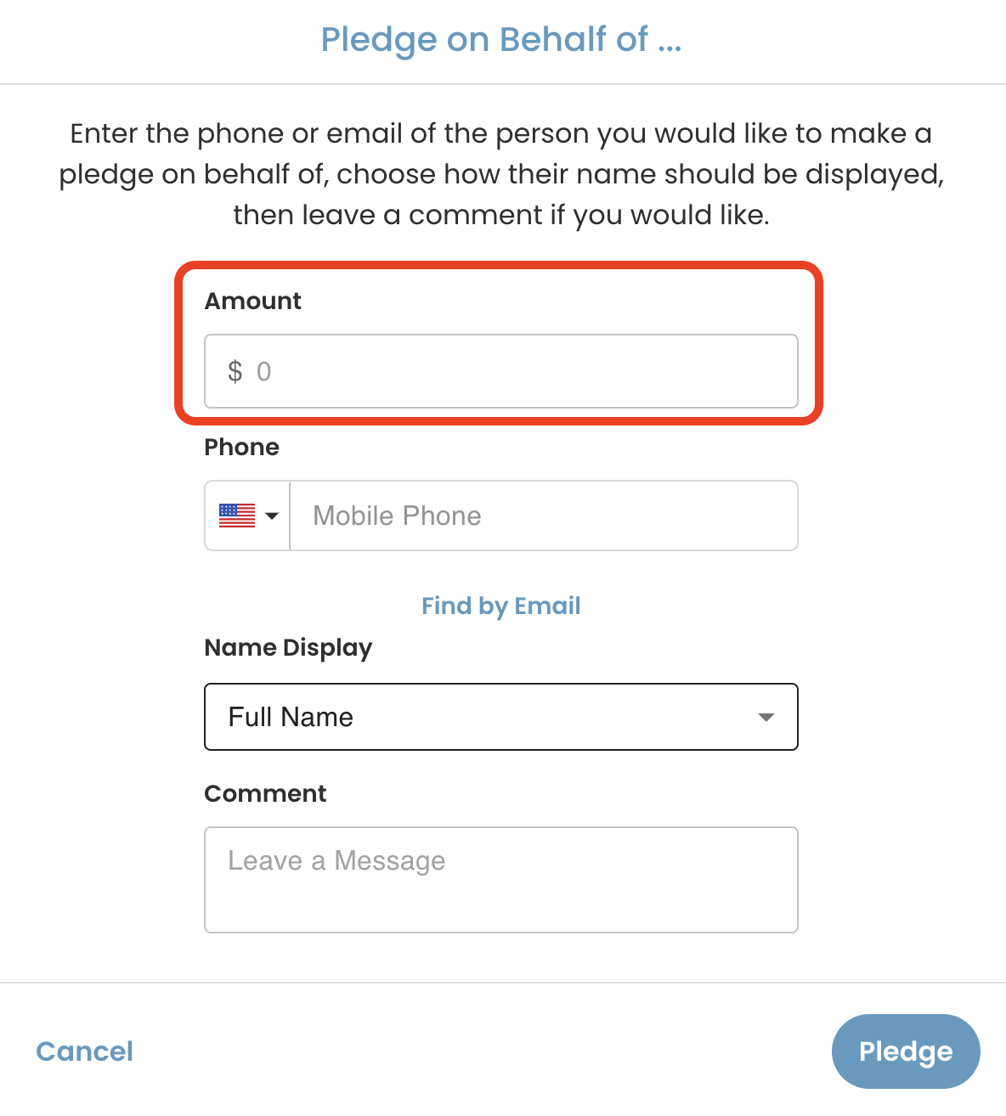The height and width of the screenshot is (1116, 1006).
Task: Click the dollar sign in Amount field
Action: [235, 371]
